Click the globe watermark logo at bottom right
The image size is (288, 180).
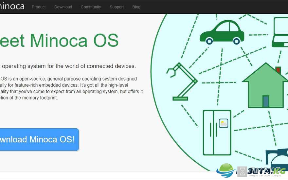pyautogui.click(x=226, y=170)
